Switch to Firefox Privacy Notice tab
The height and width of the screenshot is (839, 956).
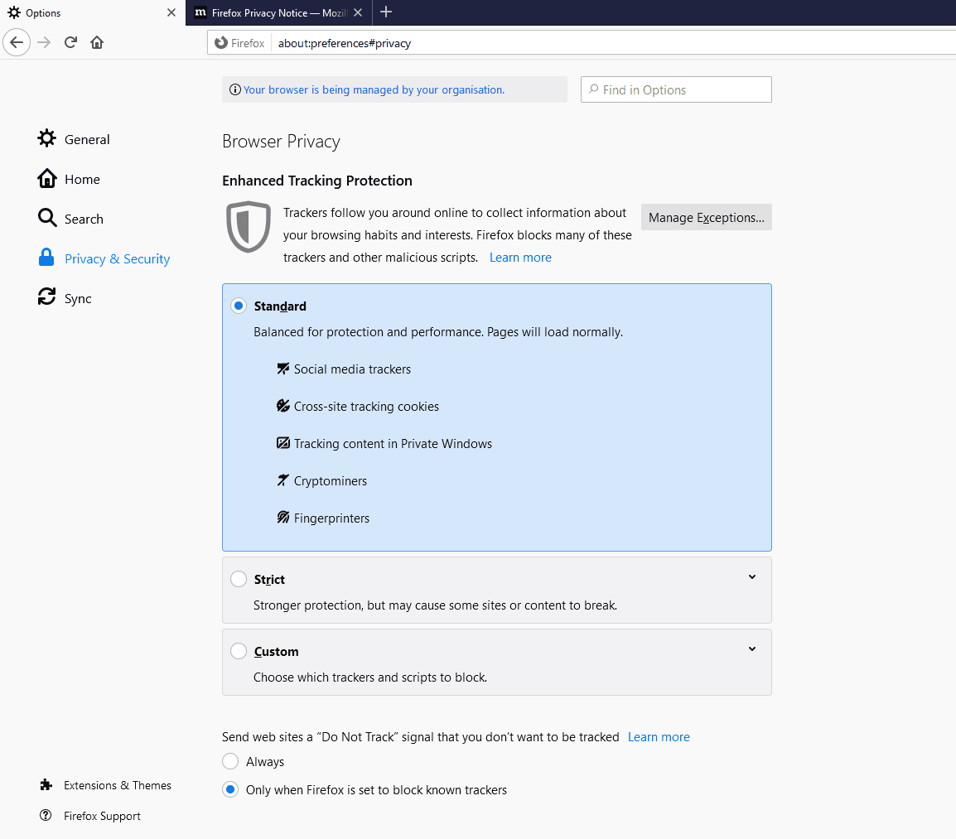pyautogui.click(x=278, y=12)
